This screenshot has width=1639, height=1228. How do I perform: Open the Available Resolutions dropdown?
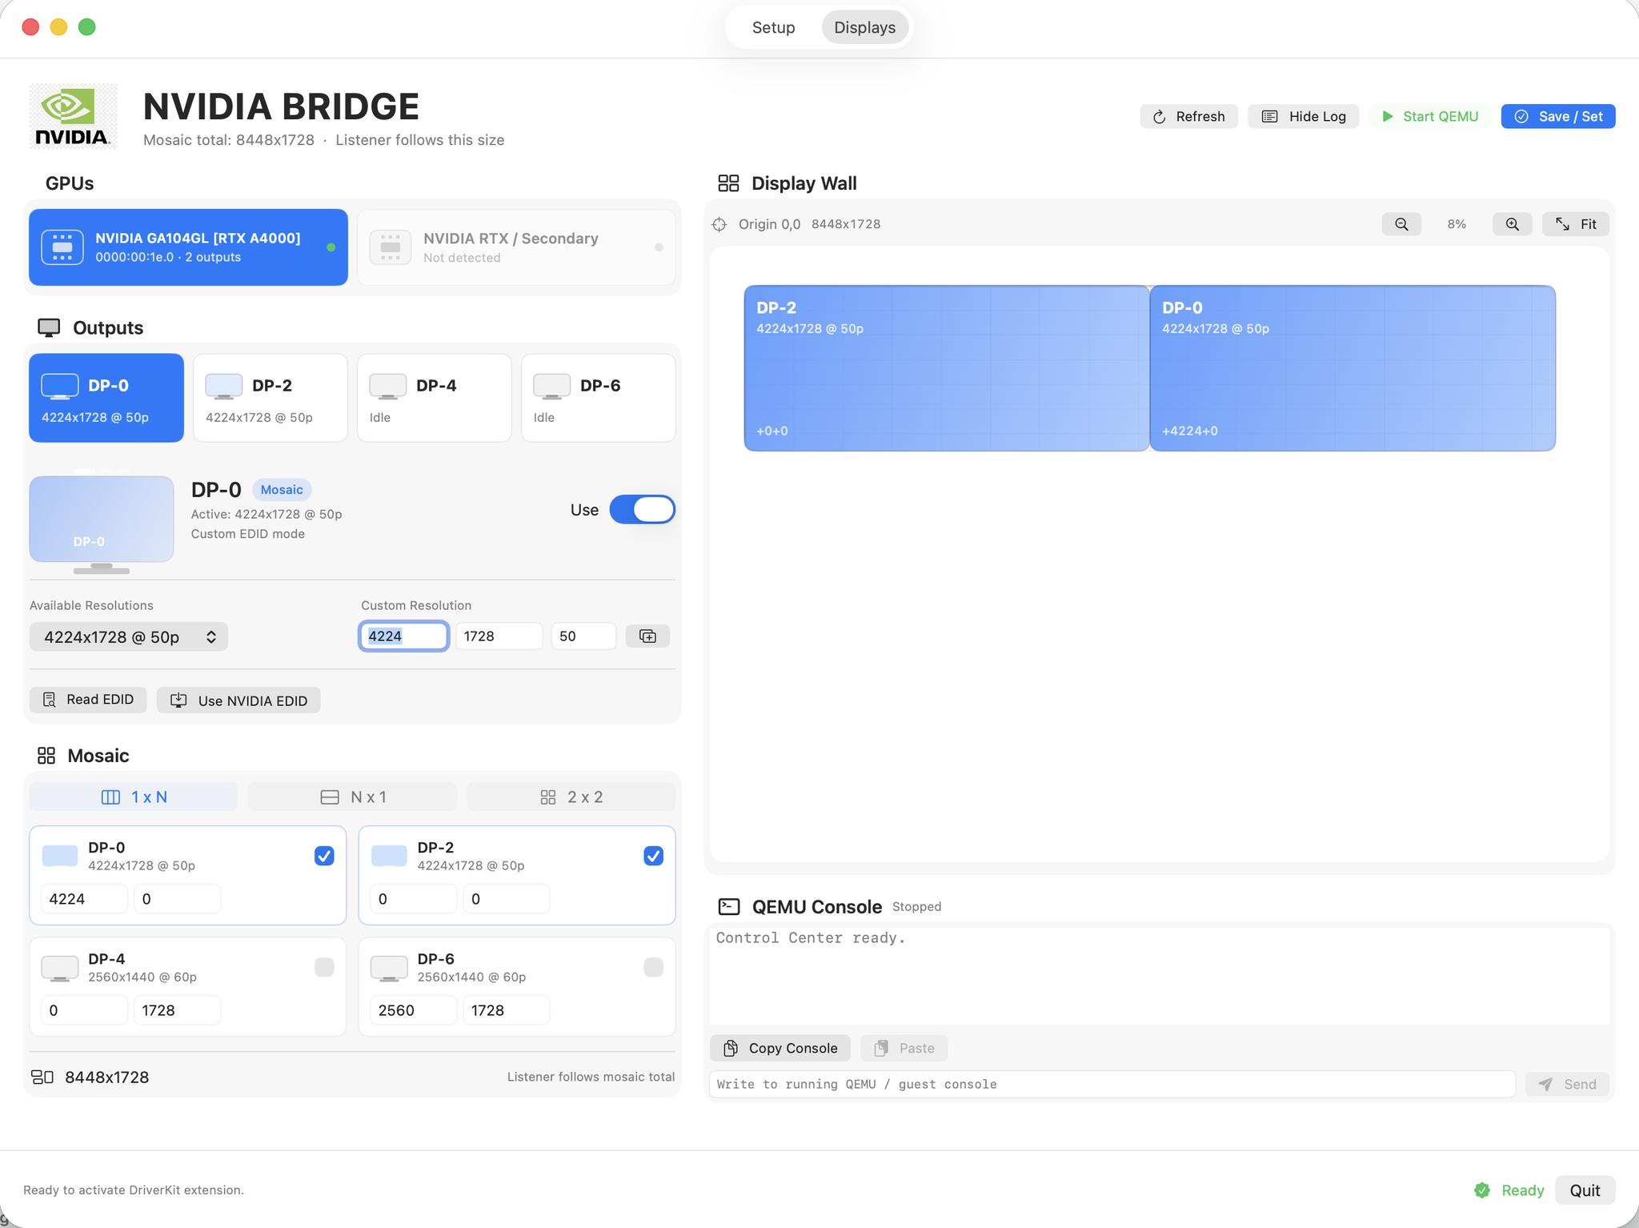click(x=129, y=637)
